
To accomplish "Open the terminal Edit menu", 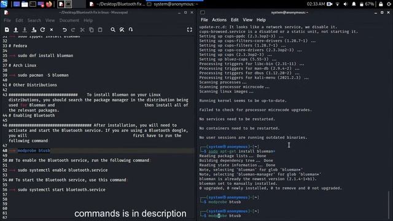I will coord(235,20).
